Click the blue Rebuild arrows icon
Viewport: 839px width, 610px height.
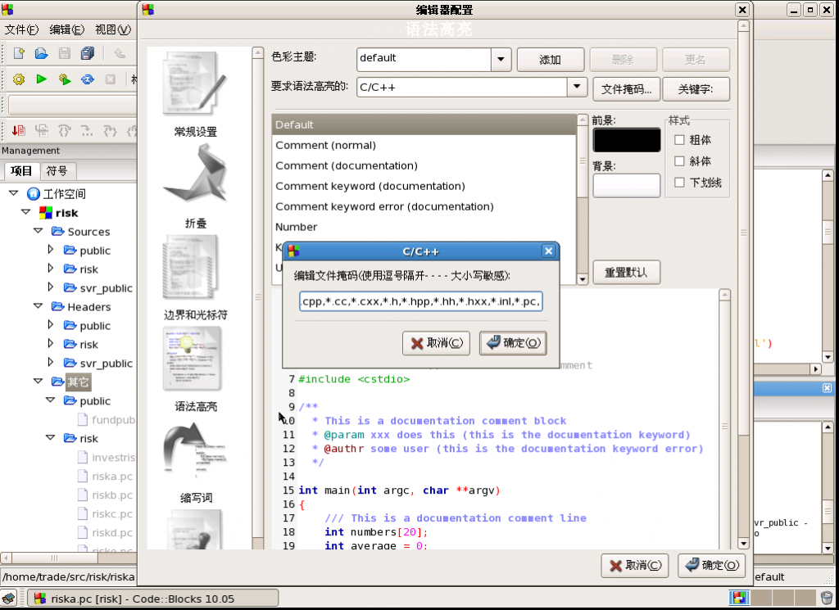pyautogui.click(x=87, y=79)
